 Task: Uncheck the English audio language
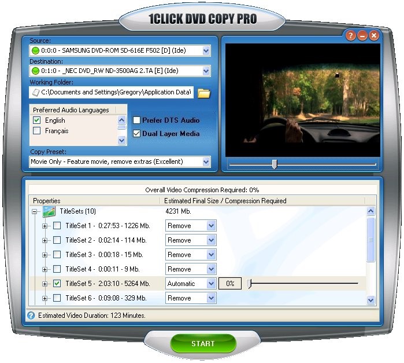click(x=37, y=120)
